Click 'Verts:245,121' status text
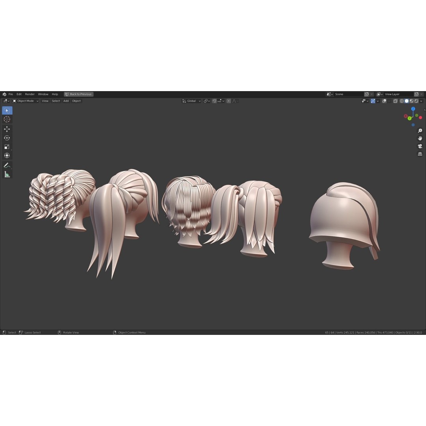The image size is (426, 426). [x=345, y=333]
